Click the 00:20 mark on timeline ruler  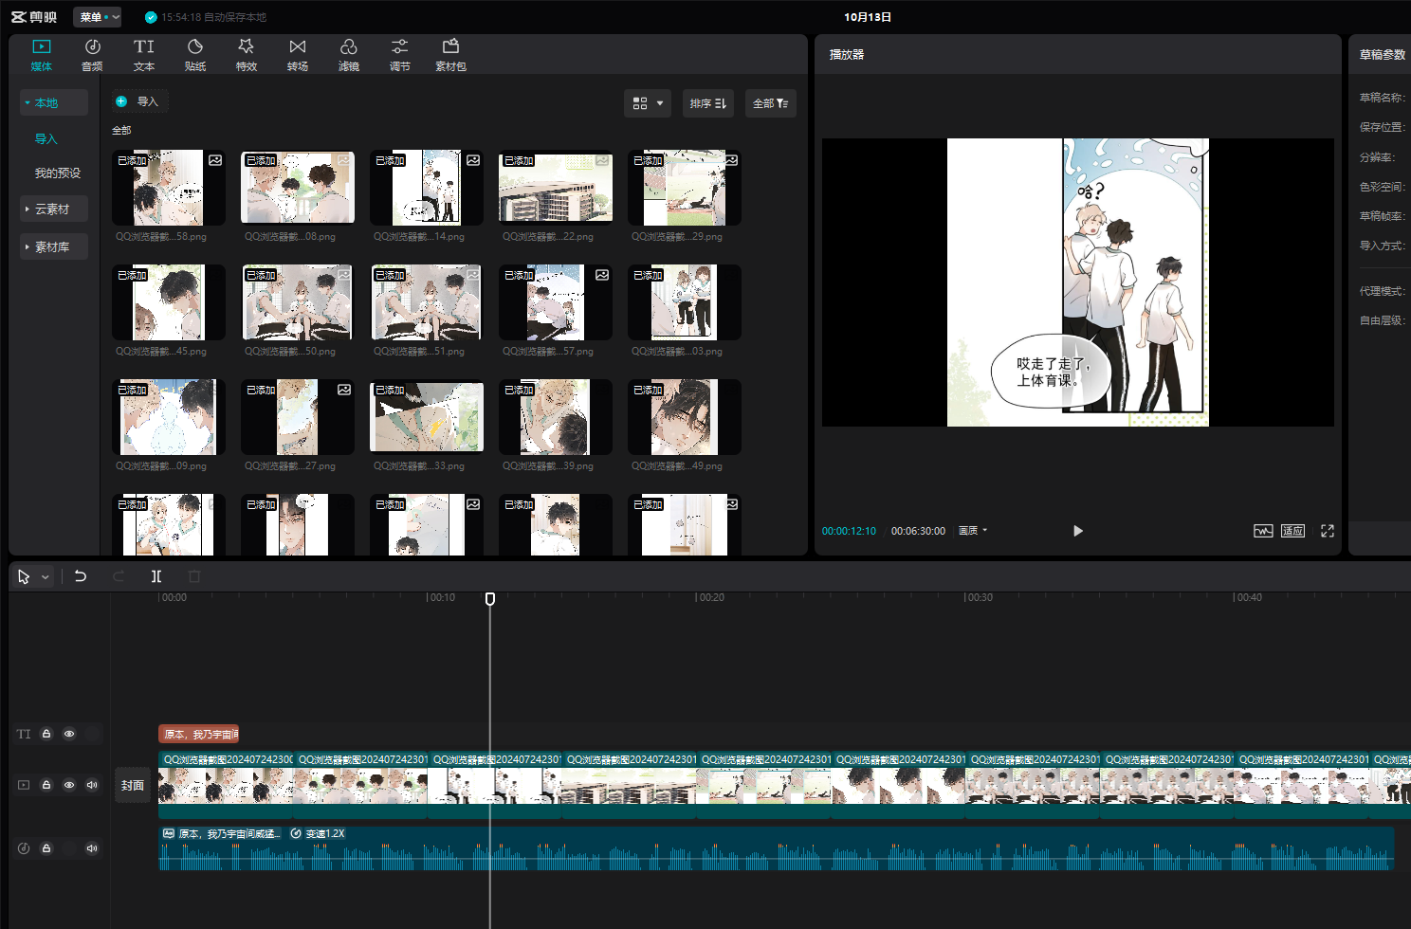[709, 597]
